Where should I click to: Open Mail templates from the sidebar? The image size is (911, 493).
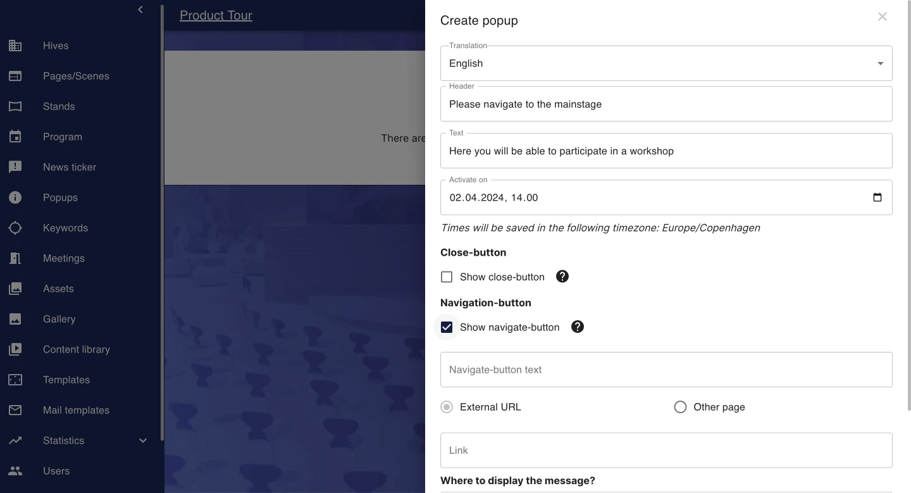[x=76, y=410]
